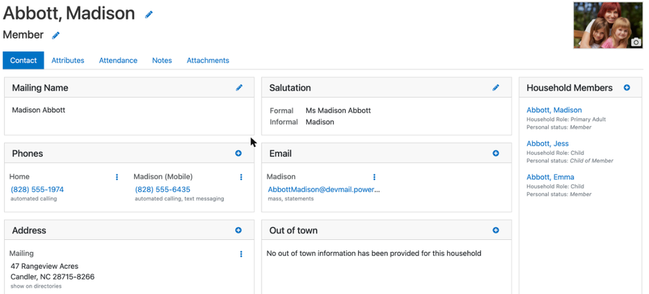Click the mass, statements email label
649x294 pixels.
coord(291,198)
